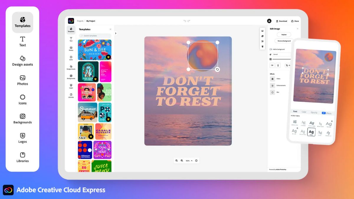Zoom out the canvas with magnifier icon
This screenshot has width=354, height=199.
[177, 161]
